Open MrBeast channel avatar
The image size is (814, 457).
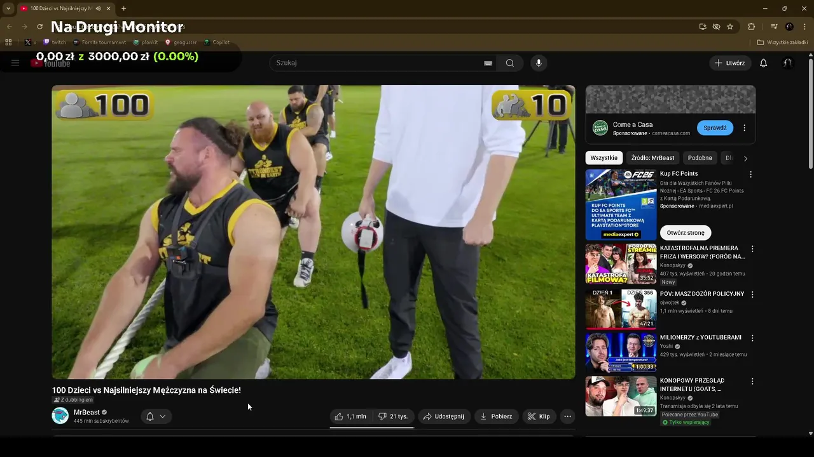(x=60, y=416)
